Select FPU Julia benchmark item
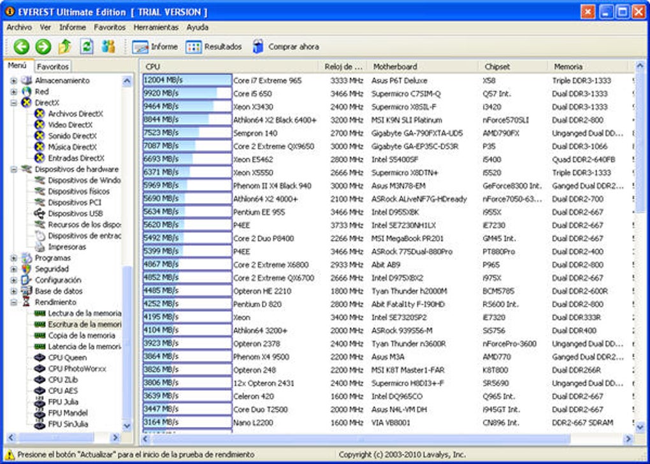The height and width of the screenshot is (464, 650). pos(63,402)
